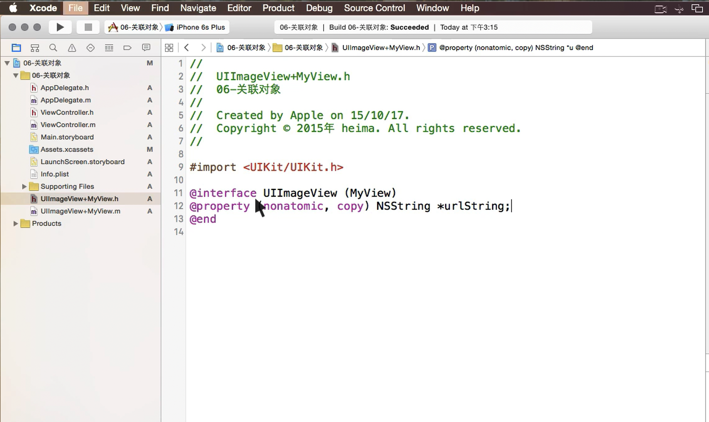Open the Project navigator folder icon

[16, 48]
